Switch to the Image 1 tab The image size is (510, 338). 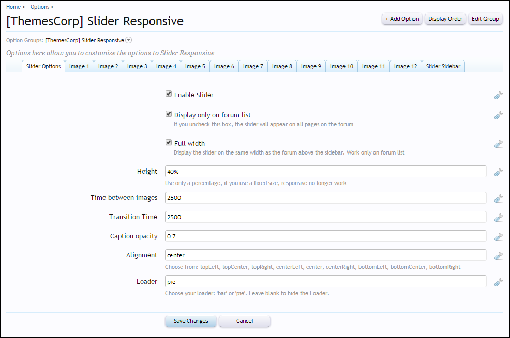point(79,66)
